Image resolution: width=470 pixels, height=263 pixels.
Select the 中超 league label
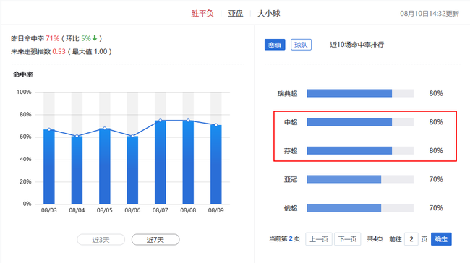coord(291,122)
